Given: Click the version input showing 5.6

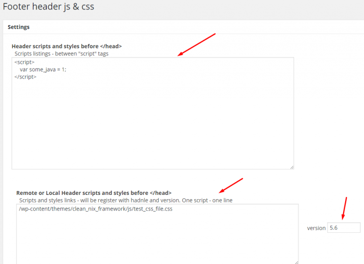Looking at the screenshot, I should (x=344, y=228).
